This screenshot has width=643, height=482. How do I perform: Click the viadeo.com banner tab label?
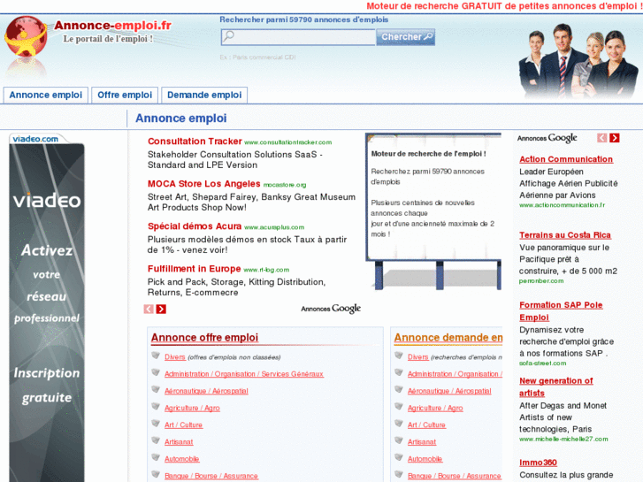(35, 139)
